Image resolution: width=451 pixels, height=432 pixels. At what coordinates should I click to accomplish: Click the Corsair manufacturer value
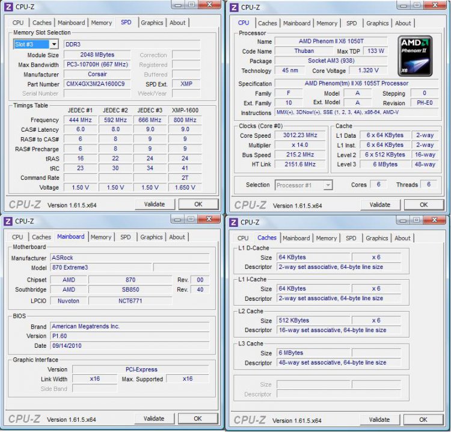point(97,74)
